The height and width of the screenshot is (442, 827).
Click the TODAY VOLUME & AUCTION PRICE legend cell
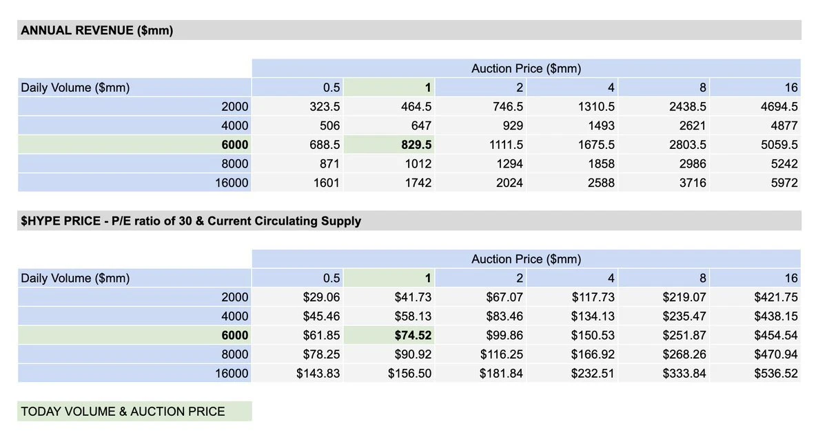(123, 412)
